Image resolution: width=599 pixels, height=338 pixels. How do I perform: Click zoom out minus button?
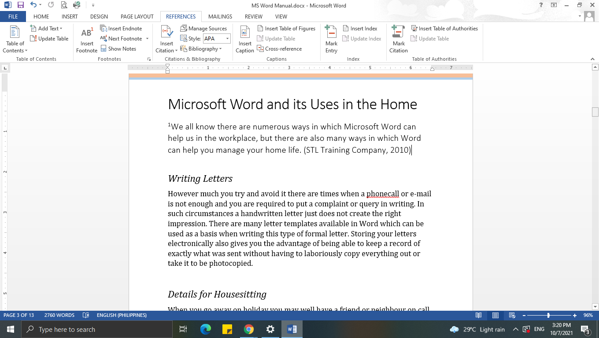coord(524,315)
